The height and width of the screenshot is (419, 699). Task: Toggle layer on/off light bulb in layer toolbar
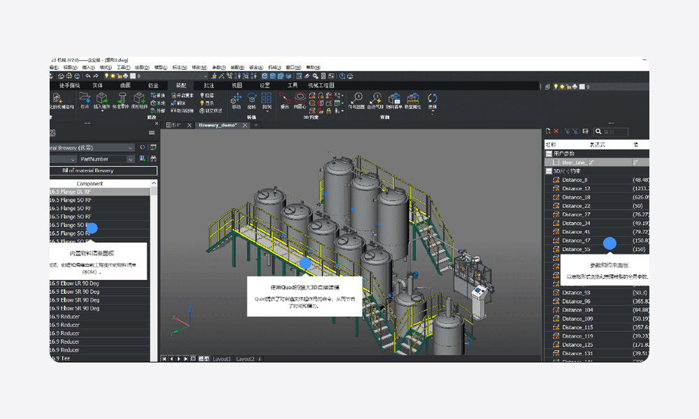[x=106, y=76]
